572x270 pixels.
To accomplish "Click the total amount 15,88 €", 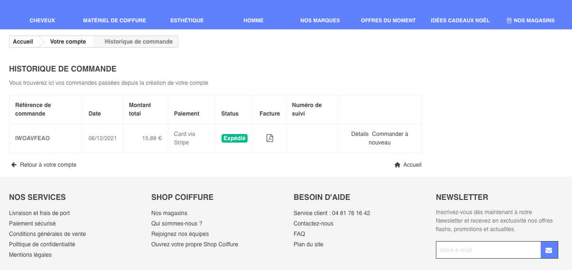I will pos(152,138).
